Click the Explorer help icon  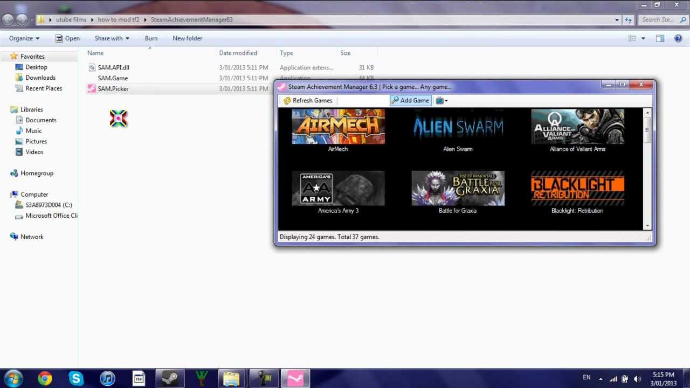click(x=678, y=38)
